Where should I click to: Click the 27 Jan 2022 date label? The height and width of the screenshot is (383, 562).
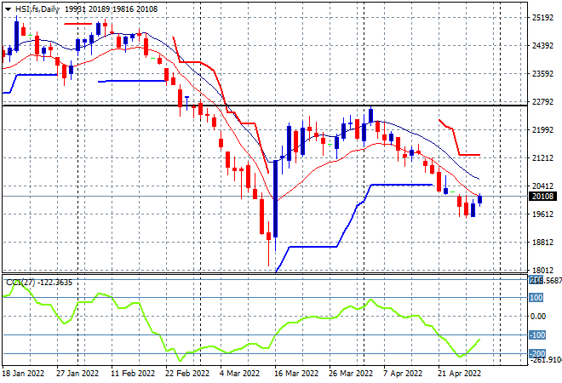click(77, 374)
